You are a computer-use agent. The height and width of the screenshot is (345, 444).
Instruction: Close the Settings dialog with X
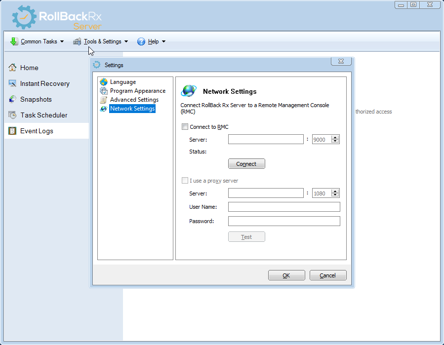click(x=341, y=61)
